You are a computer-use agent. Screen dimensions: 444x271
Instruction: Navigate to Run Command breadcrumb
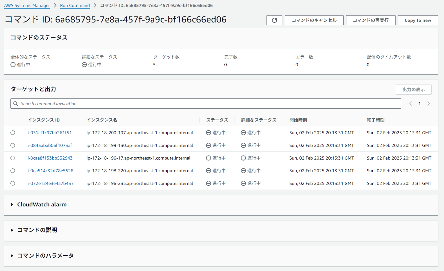point(75,5)
